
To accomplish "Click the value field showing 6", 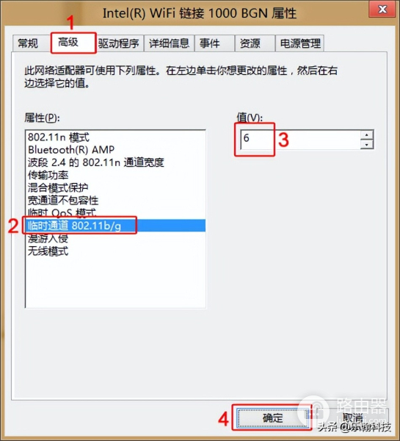I will point(300,139).
